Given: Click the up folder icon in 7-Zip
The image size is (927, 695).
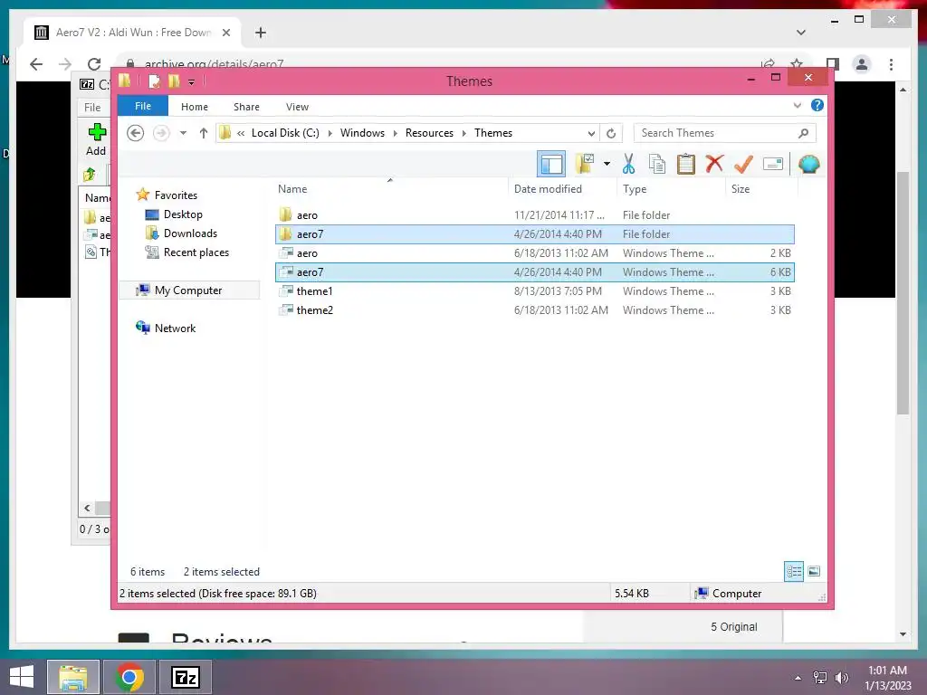Looking at the screenshot, I should pyautogui.click(x=90, y=175).
